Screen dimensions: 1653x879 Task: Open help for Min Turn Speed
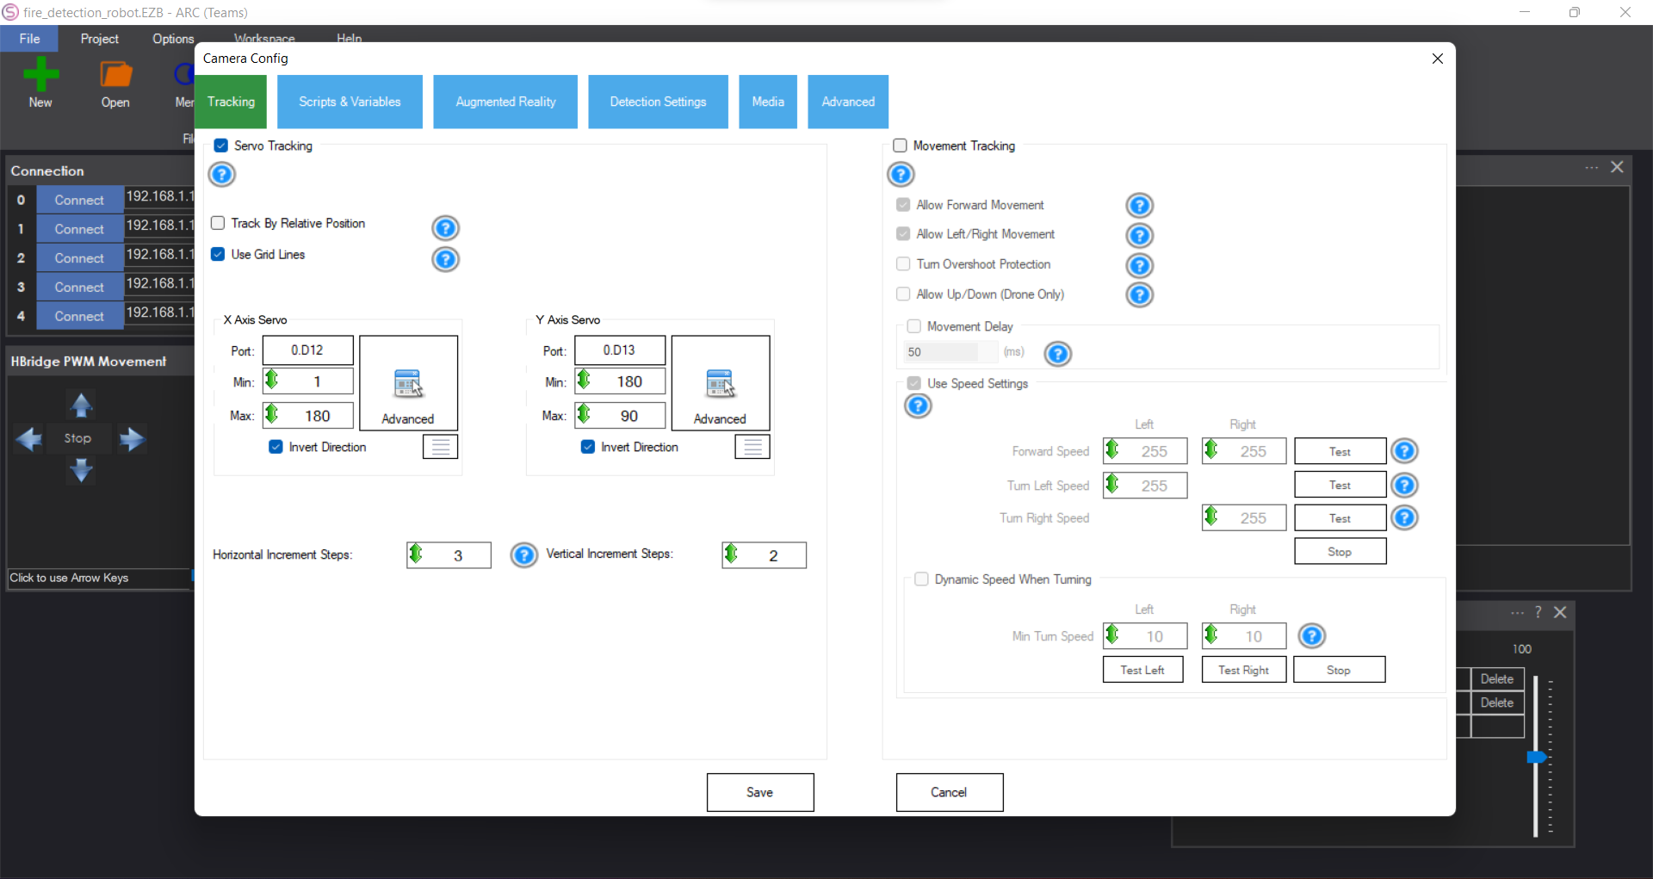coord(1311,636)
